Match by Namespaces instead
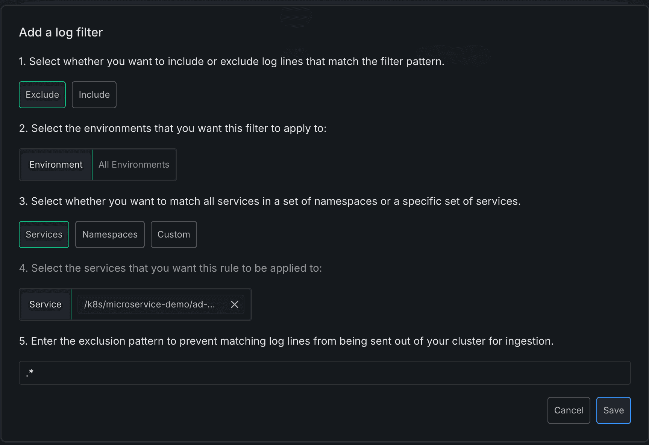This screenshot has height=445, width=649. (x=110, y=235)
